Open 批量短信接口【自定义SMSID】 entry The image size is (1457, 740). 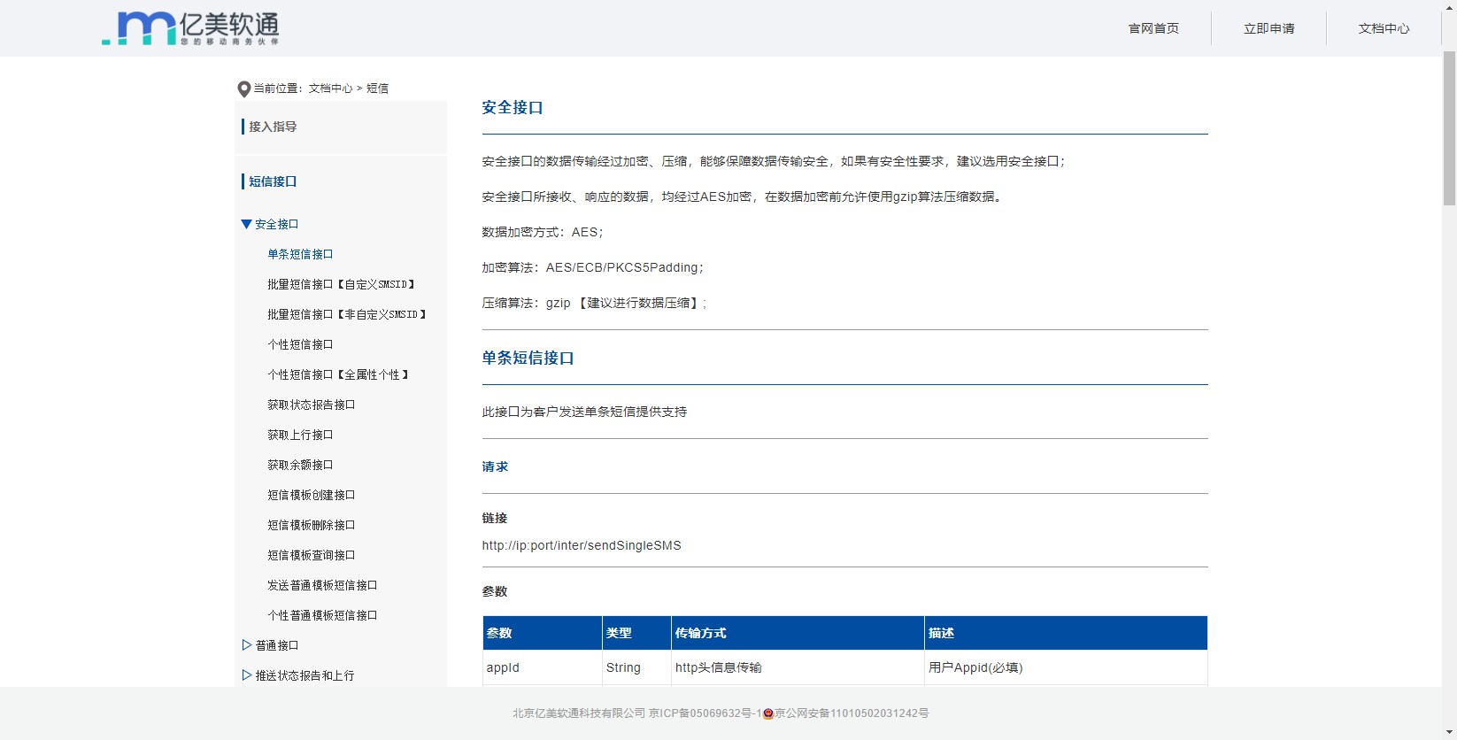[x=342, y=284]
